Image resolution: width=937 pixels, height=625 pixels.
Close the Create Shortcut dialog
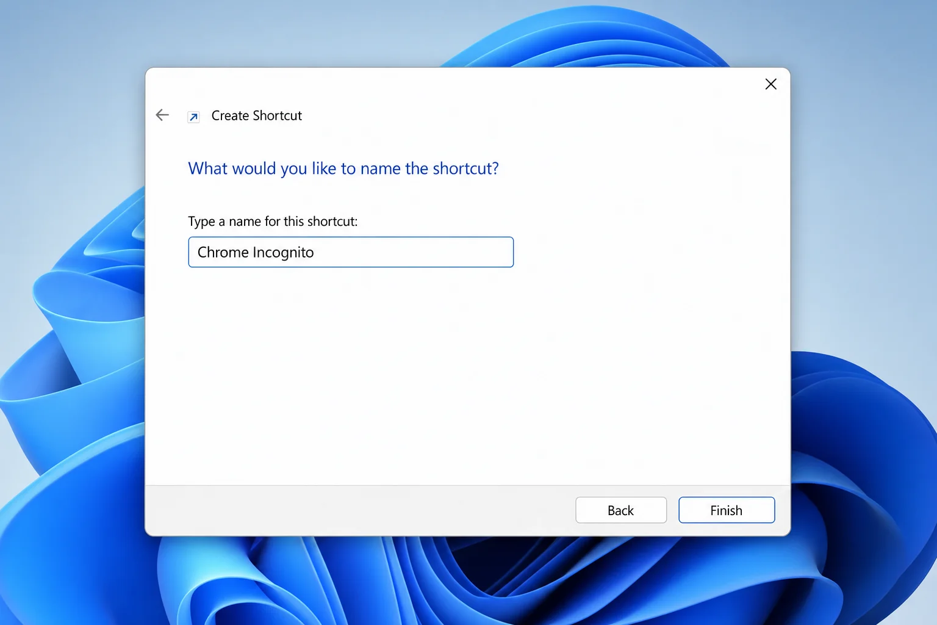point(770,84)
